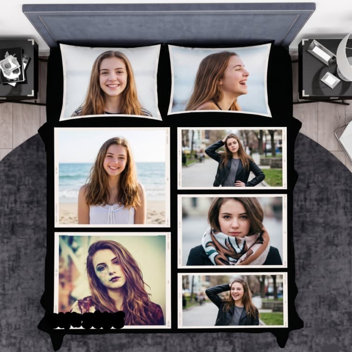Open the close-up portrait with patterned scarf

click(232, 231)
